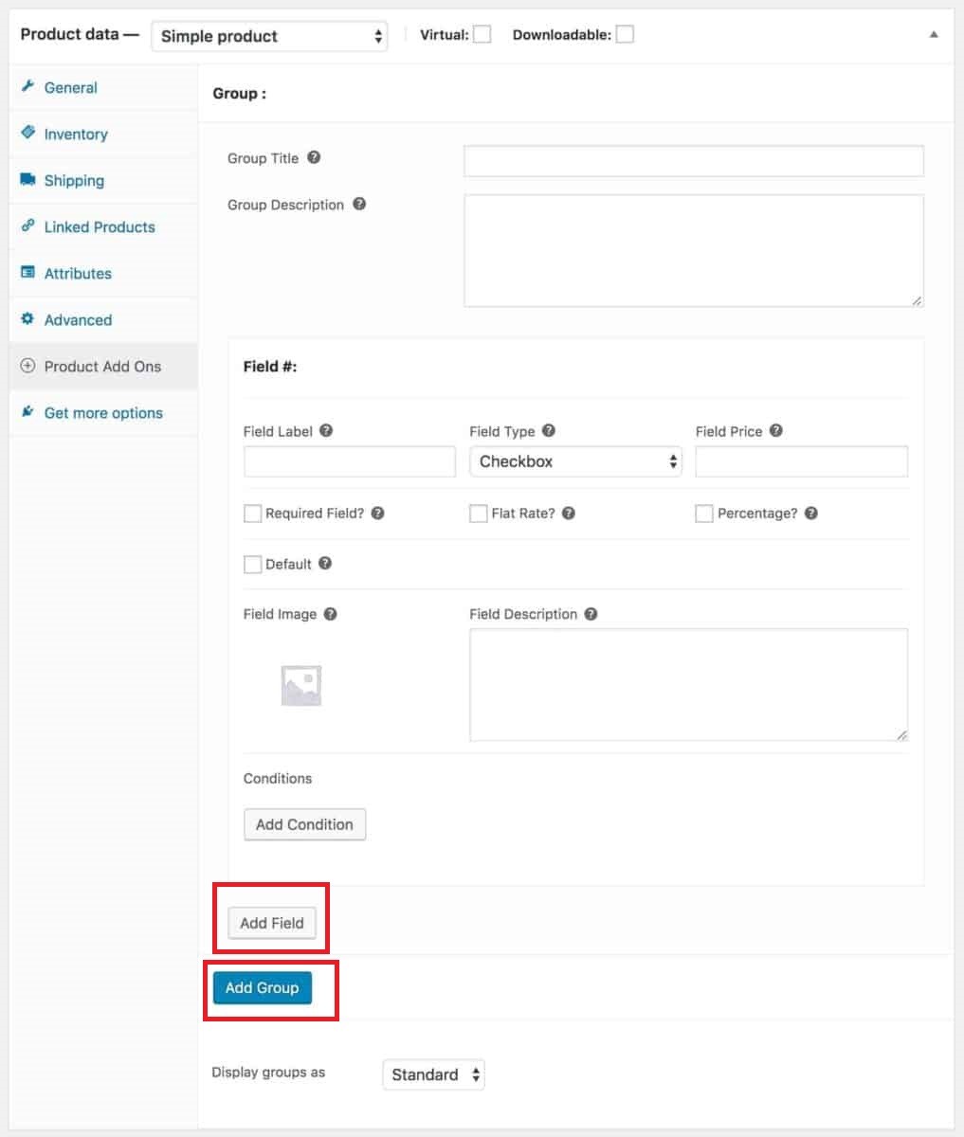Screen dimensions: 964x1137
Task: Click help icon beside Default
Action: pos(325,563)
